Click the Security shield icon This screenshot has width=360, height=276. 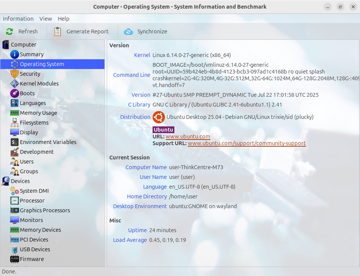14,74
